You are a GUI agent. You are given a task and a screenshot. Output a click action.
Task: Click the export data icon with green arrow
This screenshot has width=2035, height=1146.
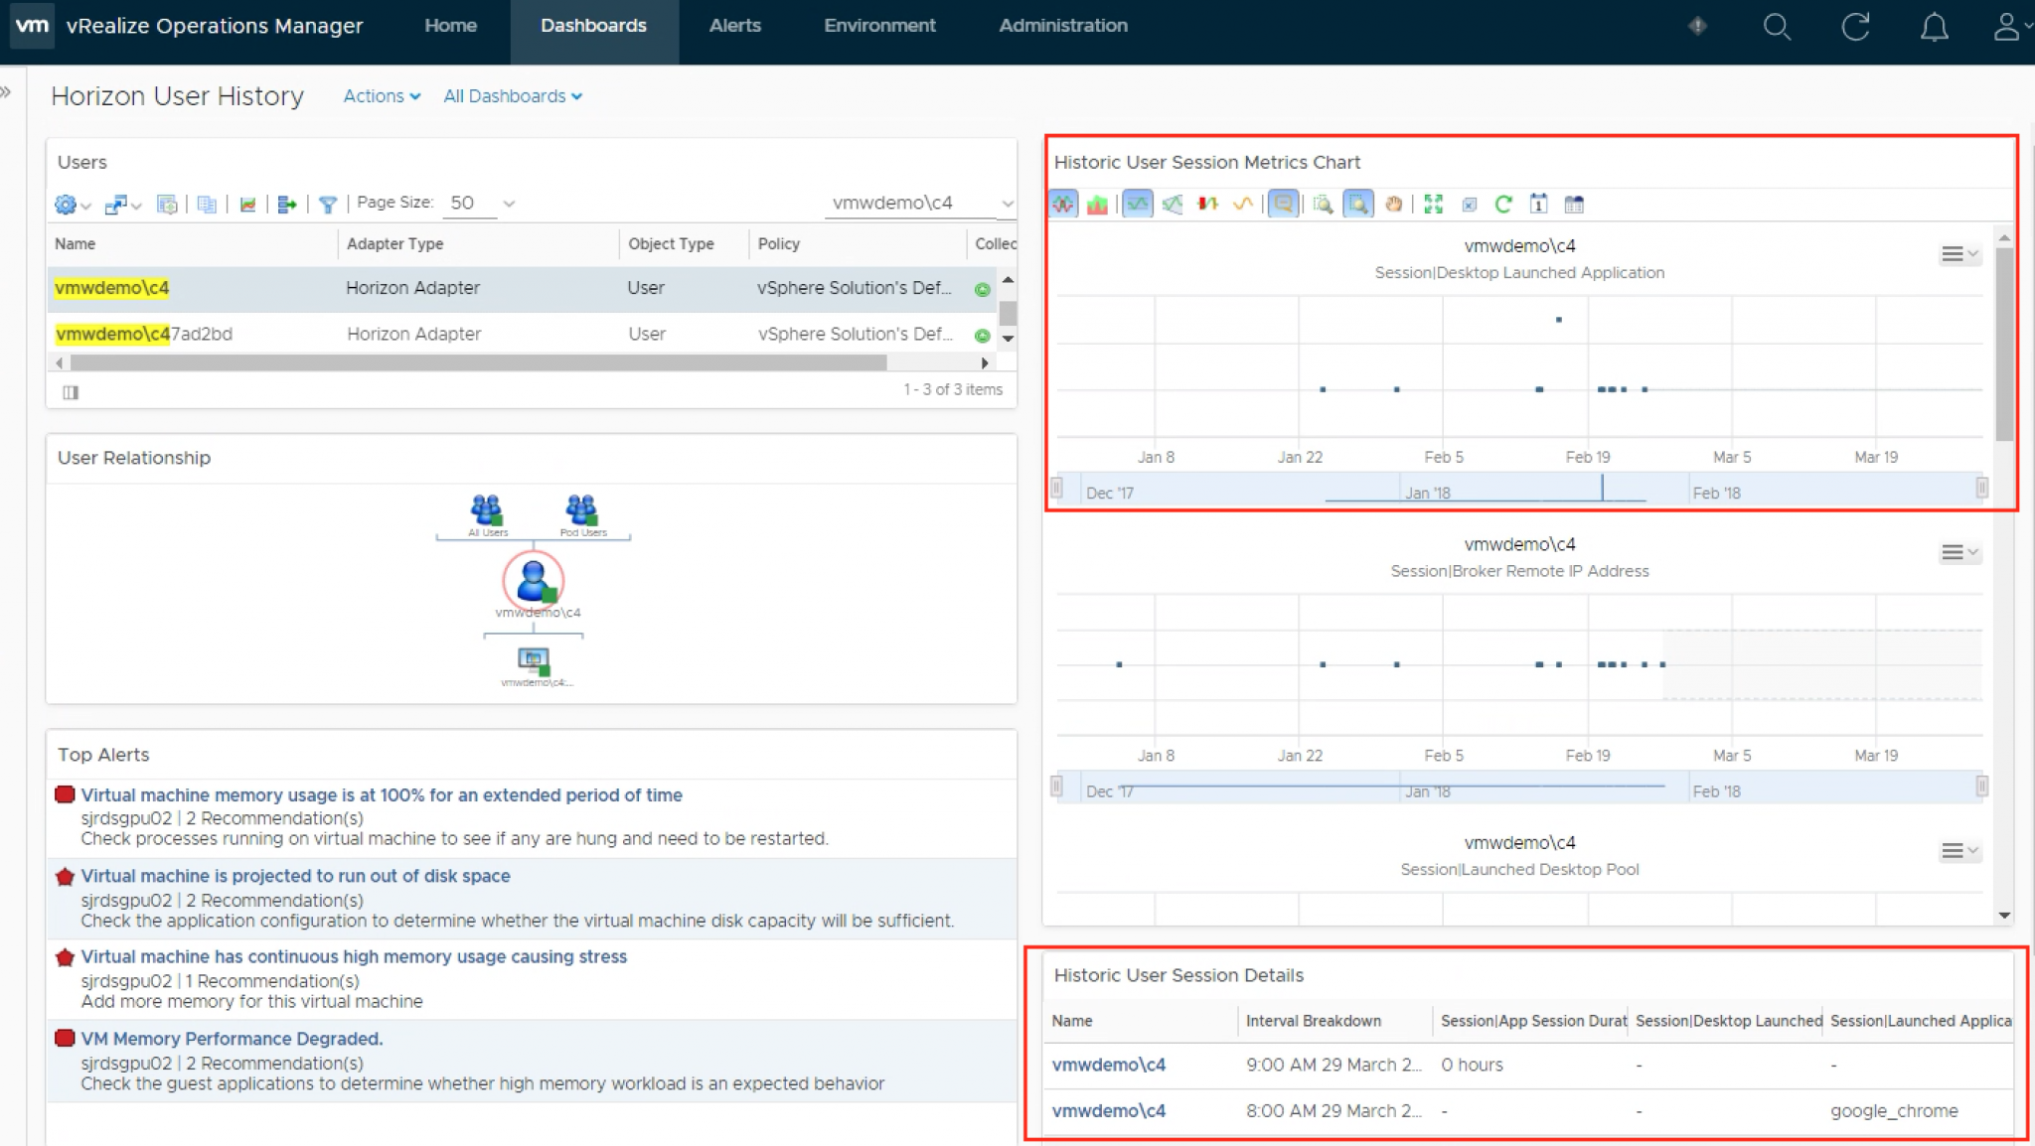(x=288, y=205)
